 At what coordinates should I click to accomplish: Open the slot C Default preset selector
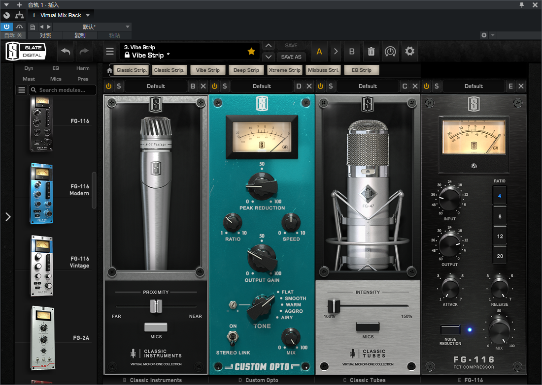pyautogui.click(x=368, y=86)
